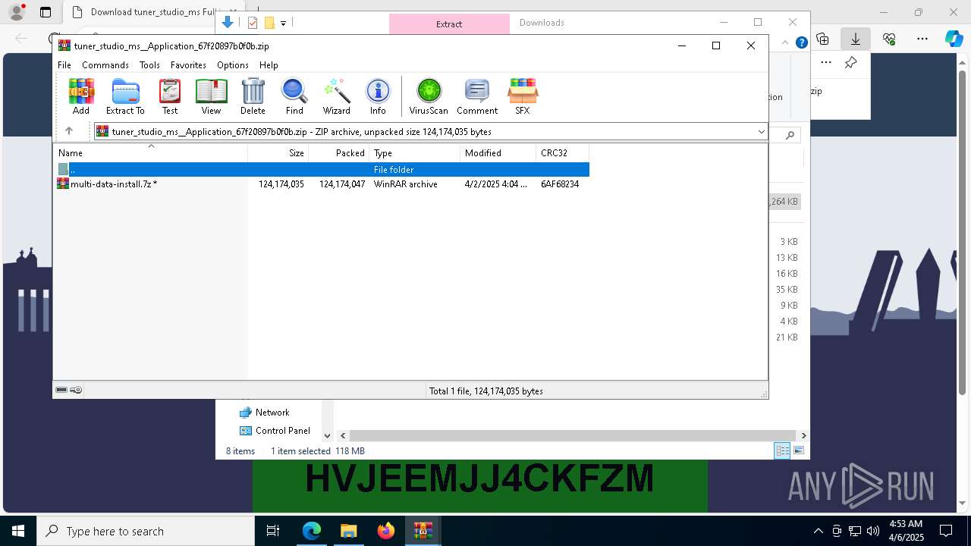Open notification center on taskbar
The height and width of the screenshot is (546, 971).
point(946,531)
